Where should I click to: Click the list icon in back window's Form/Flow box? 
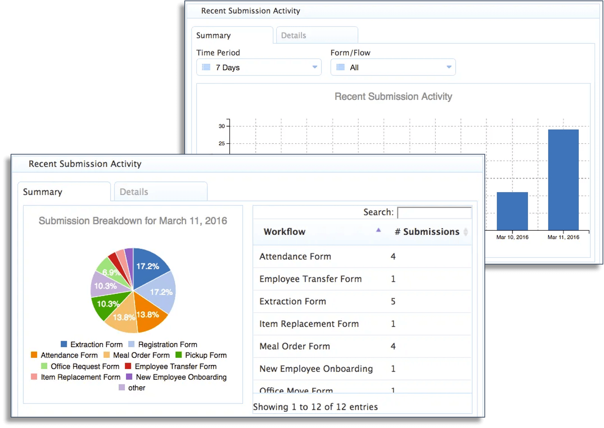pos(340,67)
